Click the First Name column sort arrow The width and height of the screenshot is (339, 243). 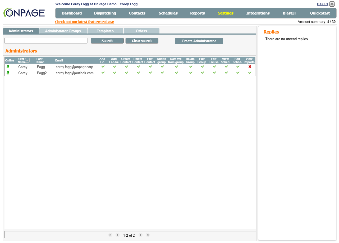point(27,60)
